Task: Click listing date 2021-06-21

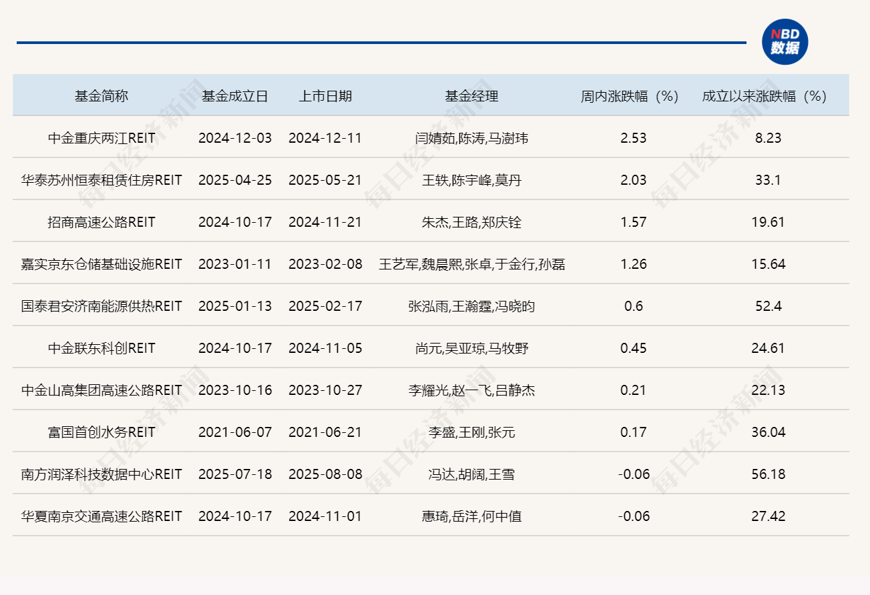Action: (325, 432)
